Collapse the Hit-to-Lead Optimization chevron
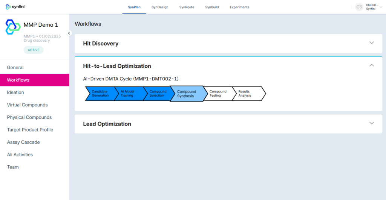The height and width of the screenshot is (200, 386). (371, 65)
